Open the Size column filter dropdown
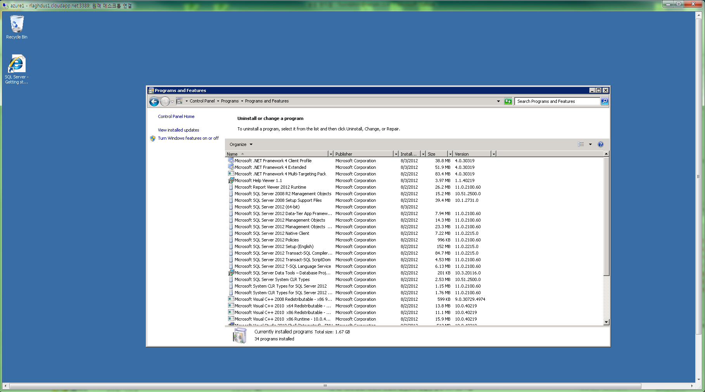Image resolution: width=705 pixels, height=392 pixels. click(x=450, y=154)
